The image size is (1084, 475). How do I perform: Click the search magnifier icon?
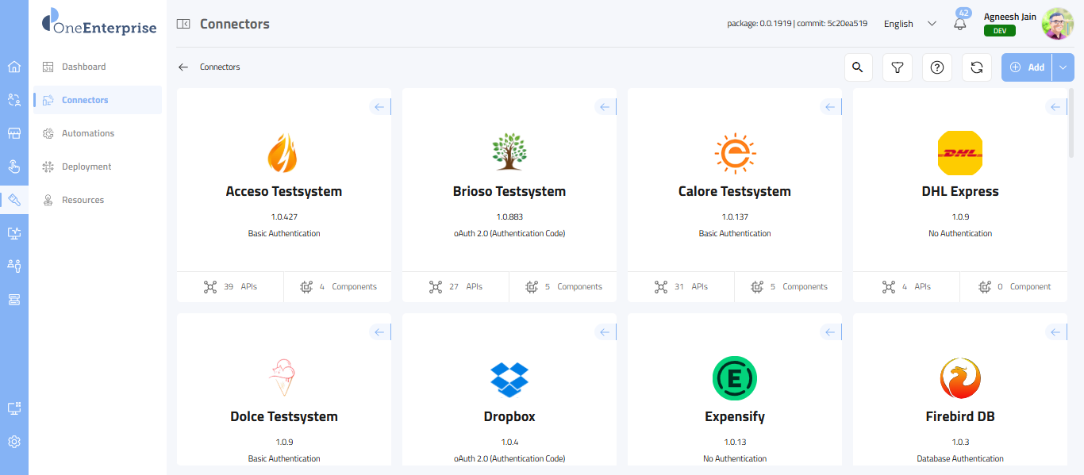click(857, 67)
